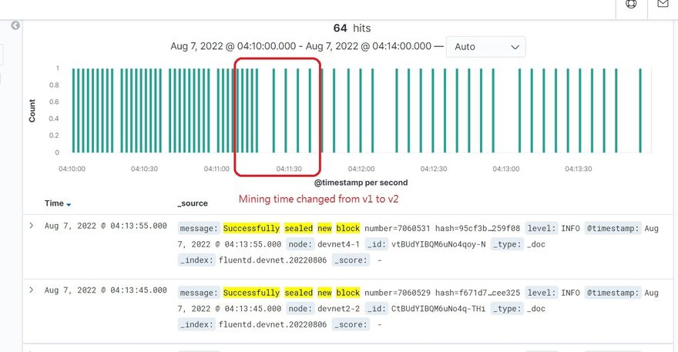Click the _source column header
This screenshot has width=678, height=352.
point(193,203)
